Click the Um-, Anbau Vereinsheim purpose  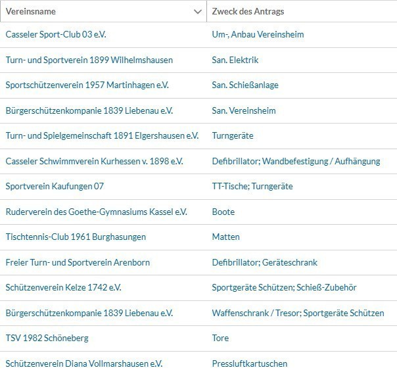tap(258, 34)
